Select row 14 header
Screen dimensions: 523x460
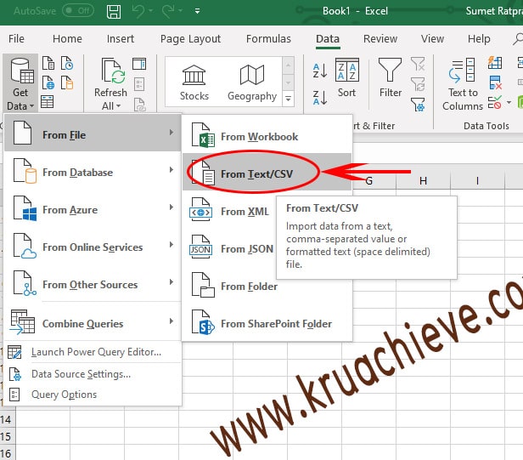[6, 419]
